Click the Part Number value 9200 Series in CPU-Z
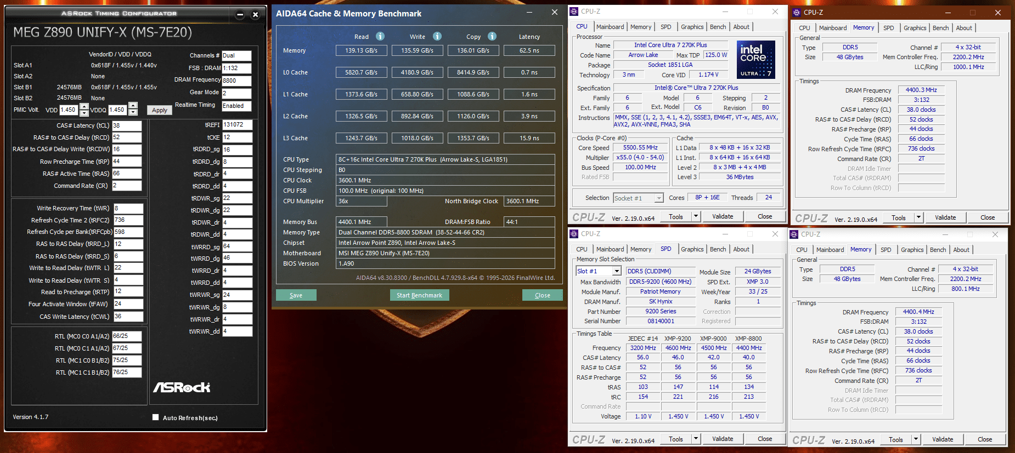1015x453 pixels. pos(661,311)
